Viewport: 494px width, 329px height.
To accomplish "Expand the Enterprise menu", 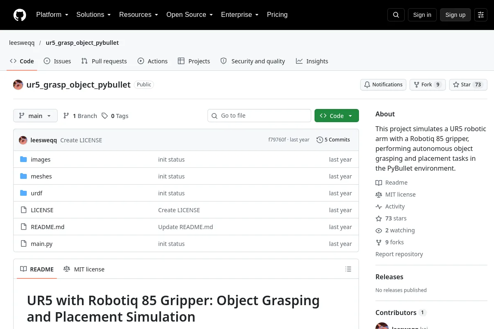I will click(240, 15).
